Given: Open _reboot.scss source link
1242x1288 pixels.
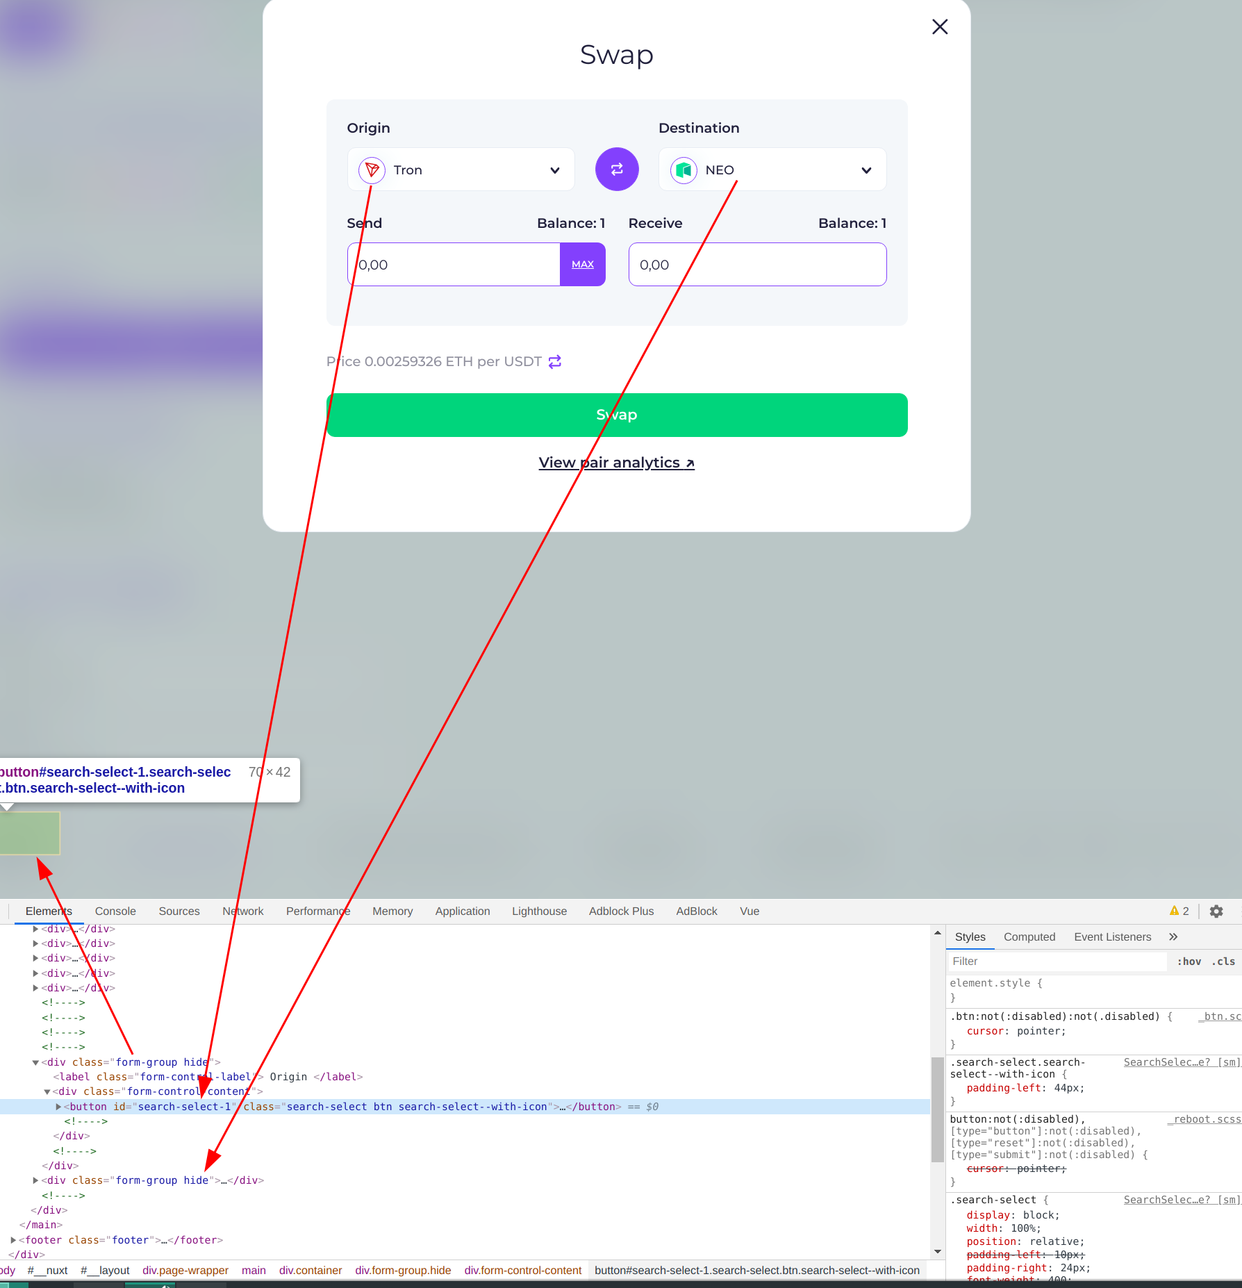Looking at the screenshot, I should point(1204,1119).
